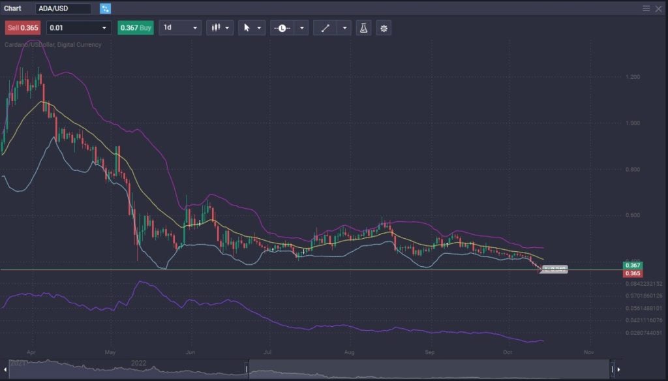Click the 1.000 price axis label
Image resolution: width=668 pixels, height=381 pixels.
pyautogui.click(x=633, y=123)
